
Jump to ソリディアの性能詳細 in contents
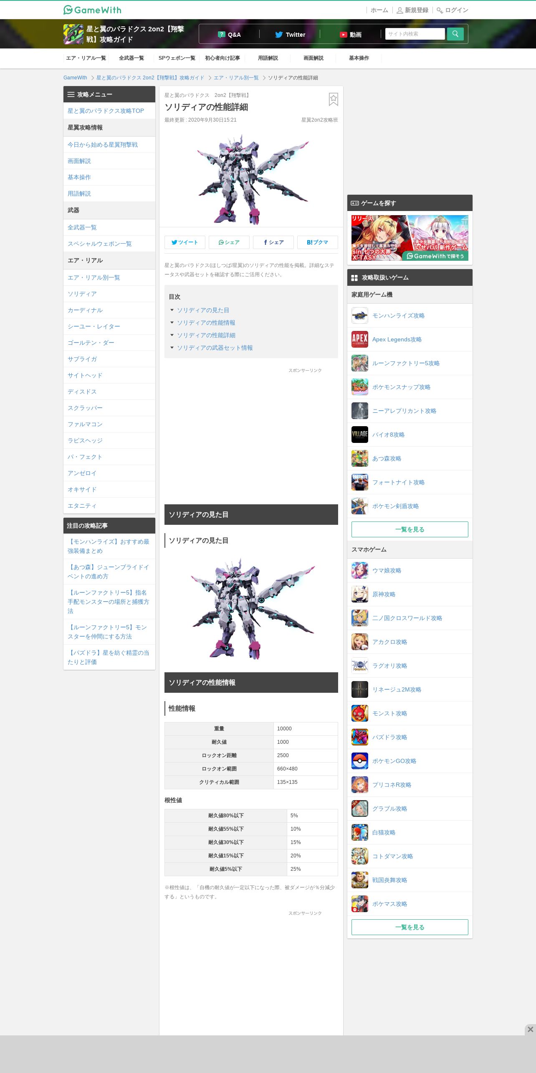point(206,335)
